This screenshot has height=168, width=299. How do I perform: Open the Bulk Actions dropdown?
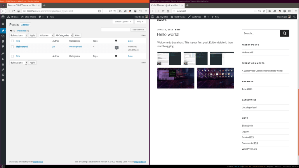pos(18,35)
